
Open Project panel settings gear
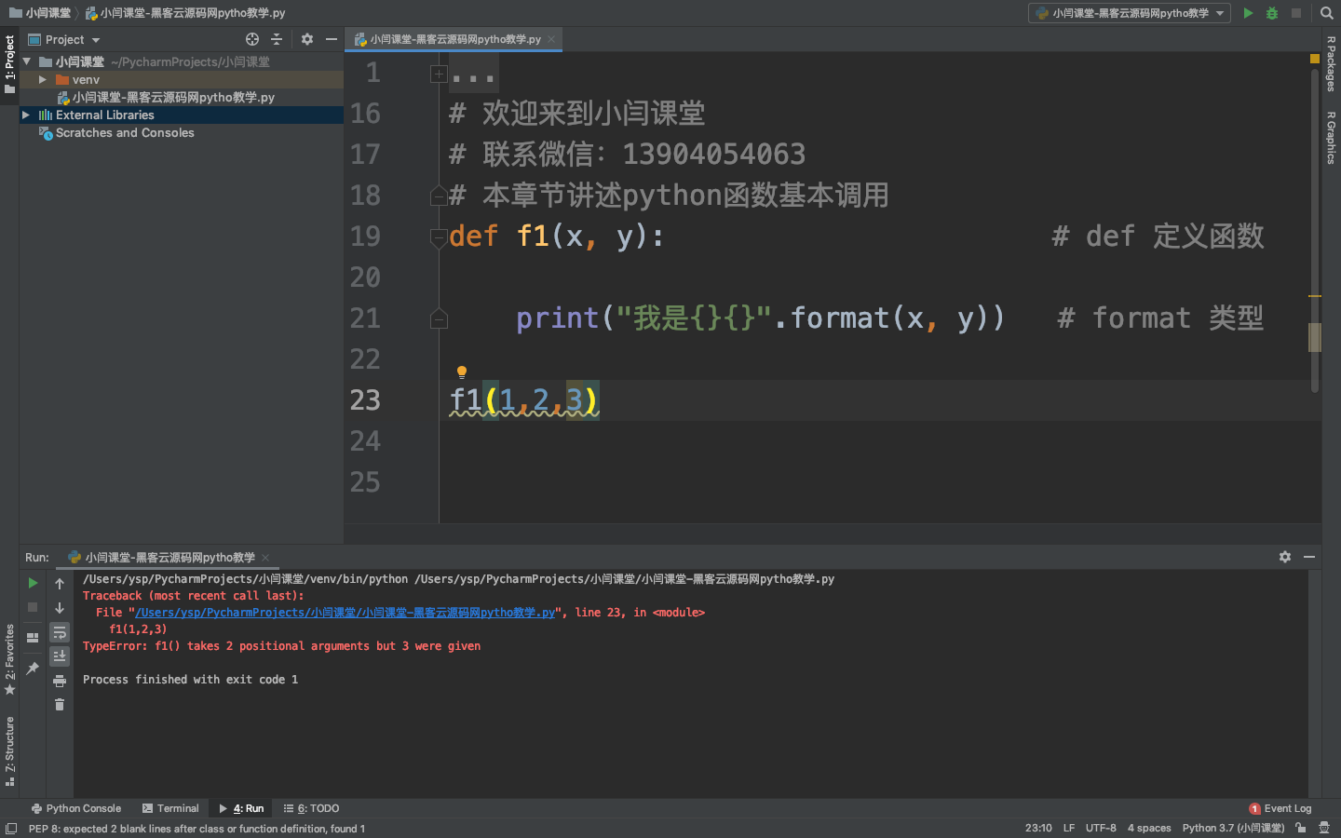[x=307, y=39]
